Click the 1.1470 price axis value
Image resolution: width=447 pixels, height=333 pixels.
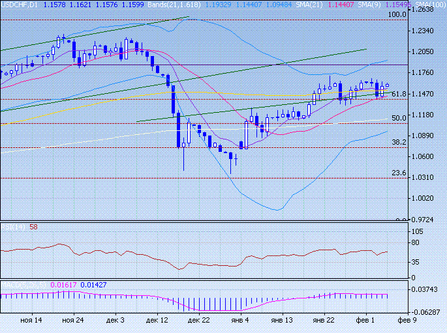425,94
